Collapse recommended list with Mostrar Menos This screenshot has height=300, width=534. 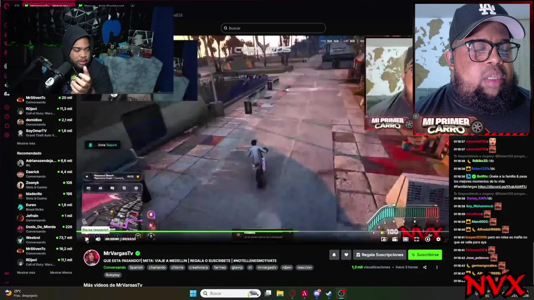(61, 272)
